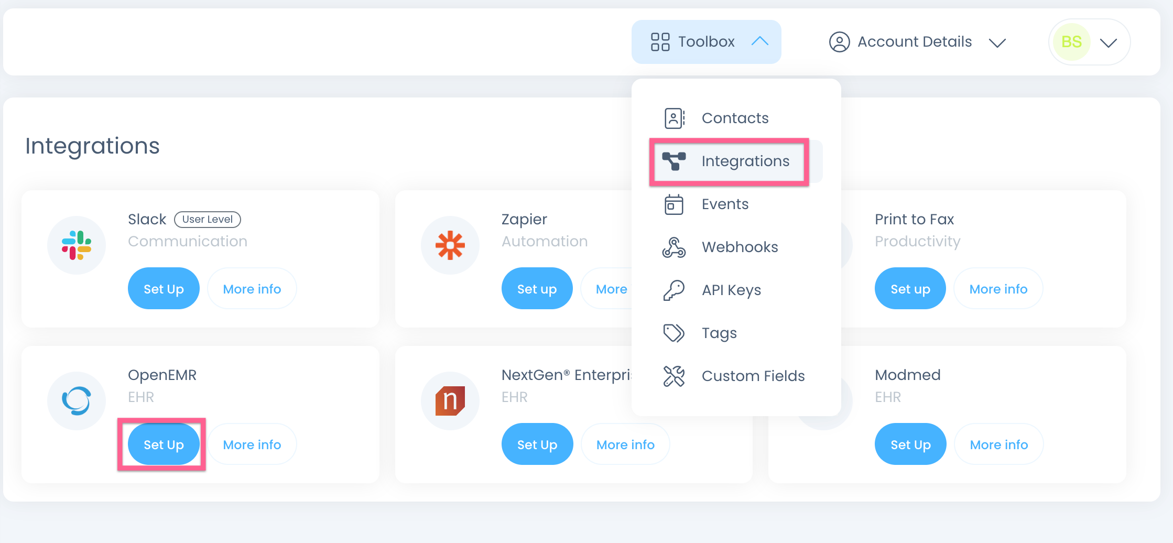Select Contacts from the Toolbox menu
The width and height of the screenshot is (1173, 543).
point(735,118)
